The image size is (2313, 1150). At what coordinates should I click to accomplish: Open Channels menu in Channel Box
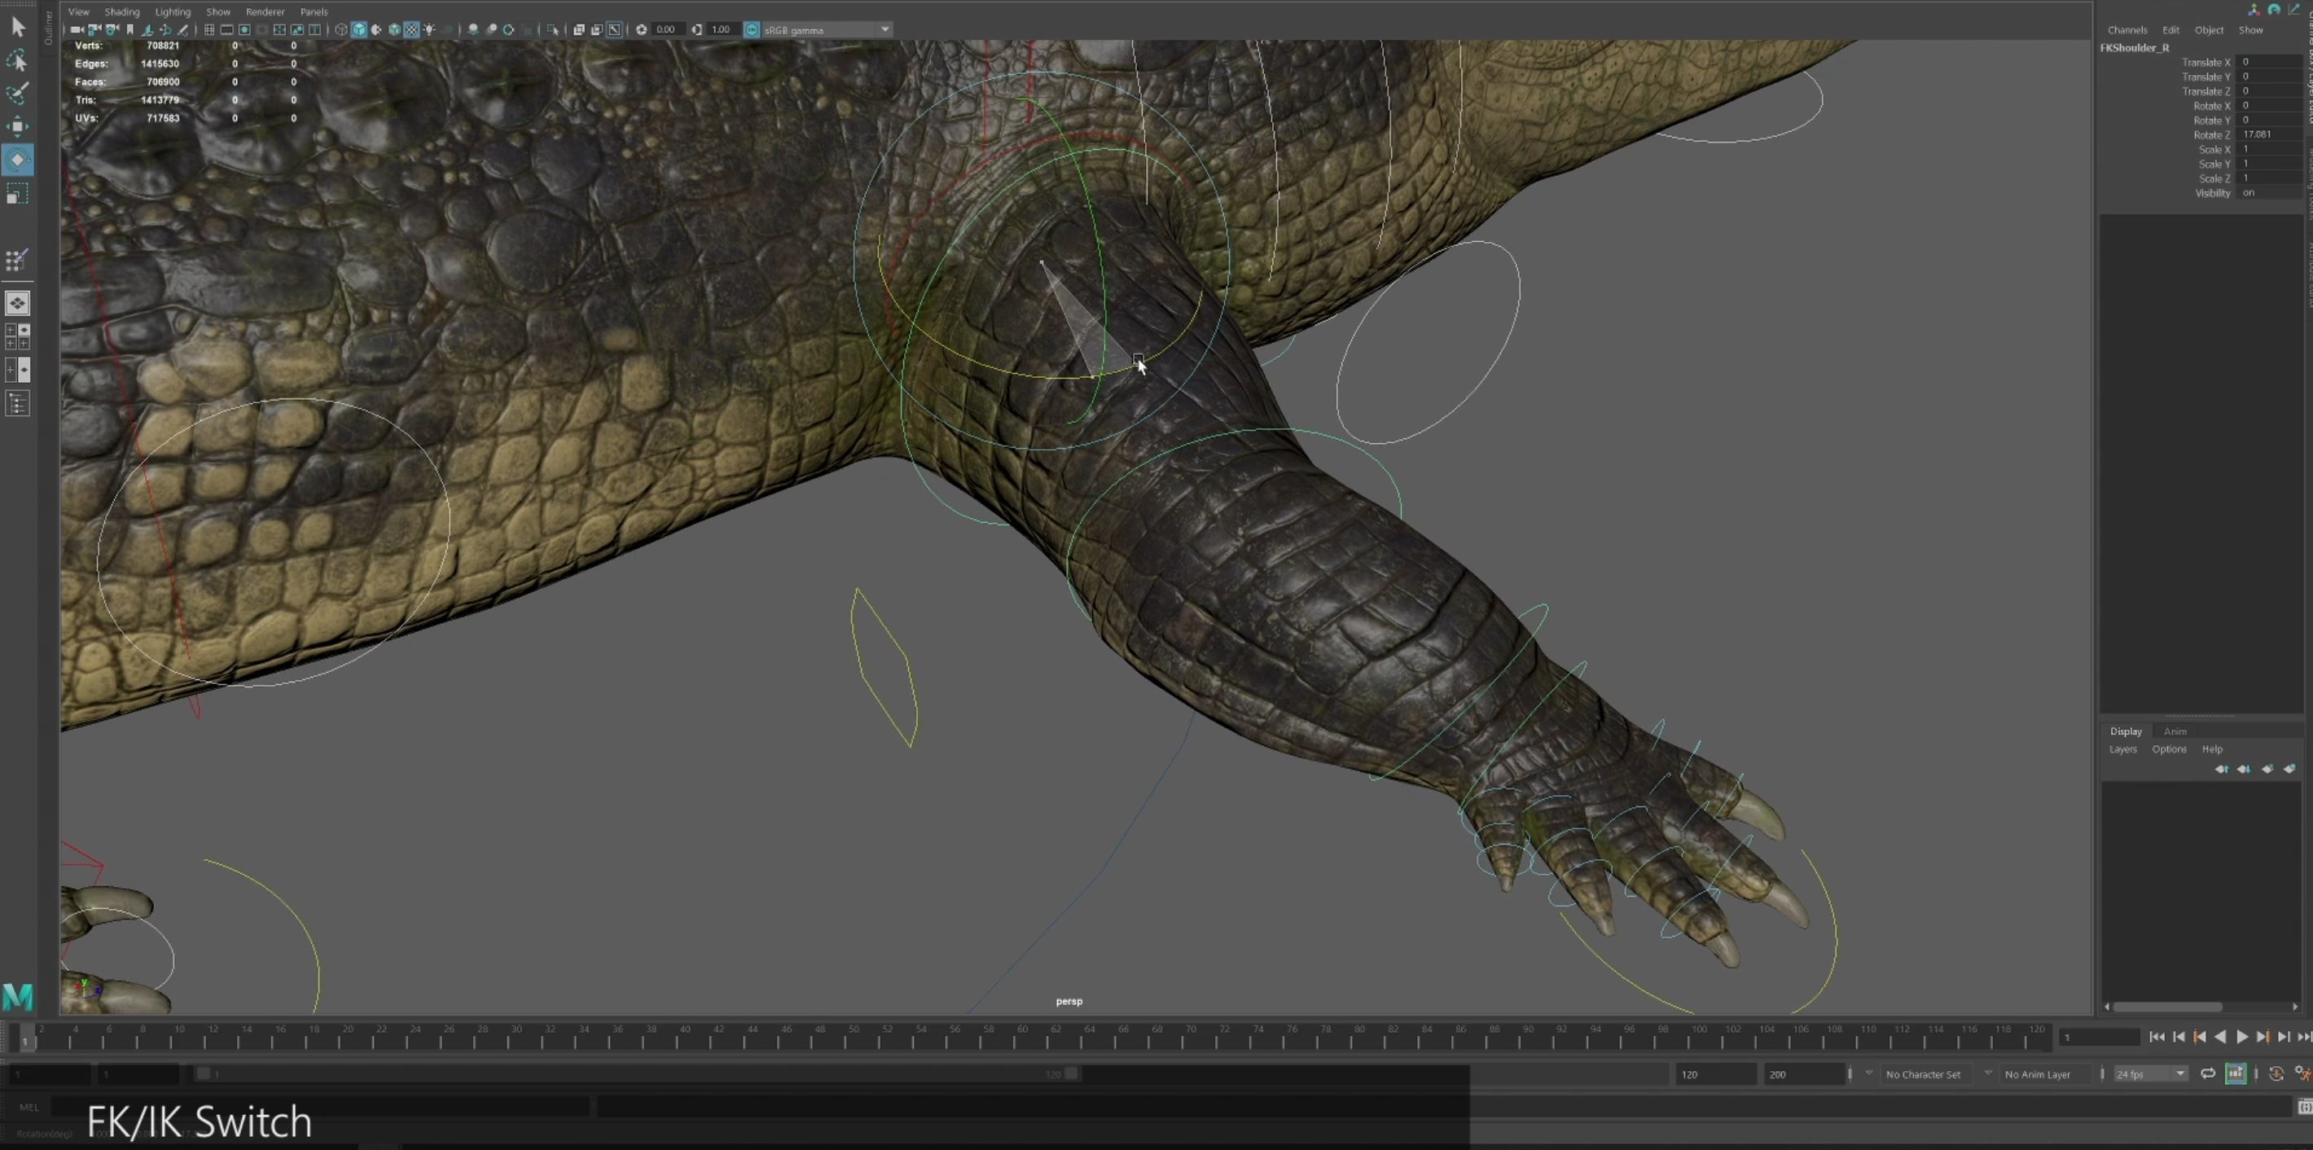[x=2127, y=29]
